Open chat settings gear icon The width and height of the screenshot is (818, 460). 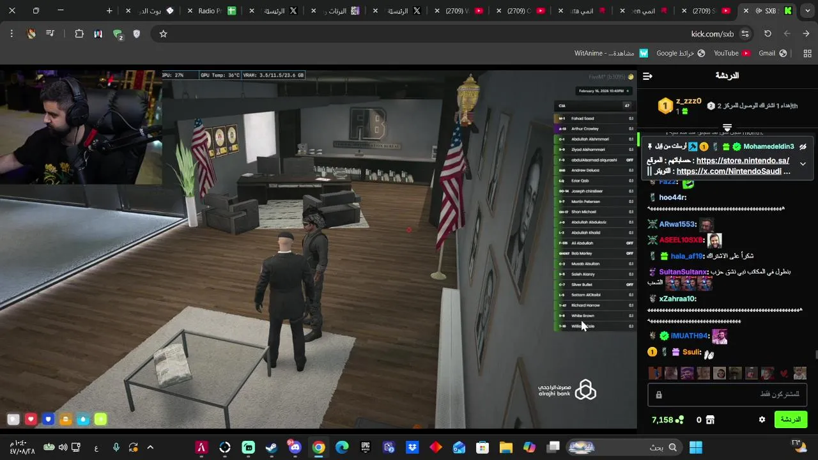click(x=762, y=420)
